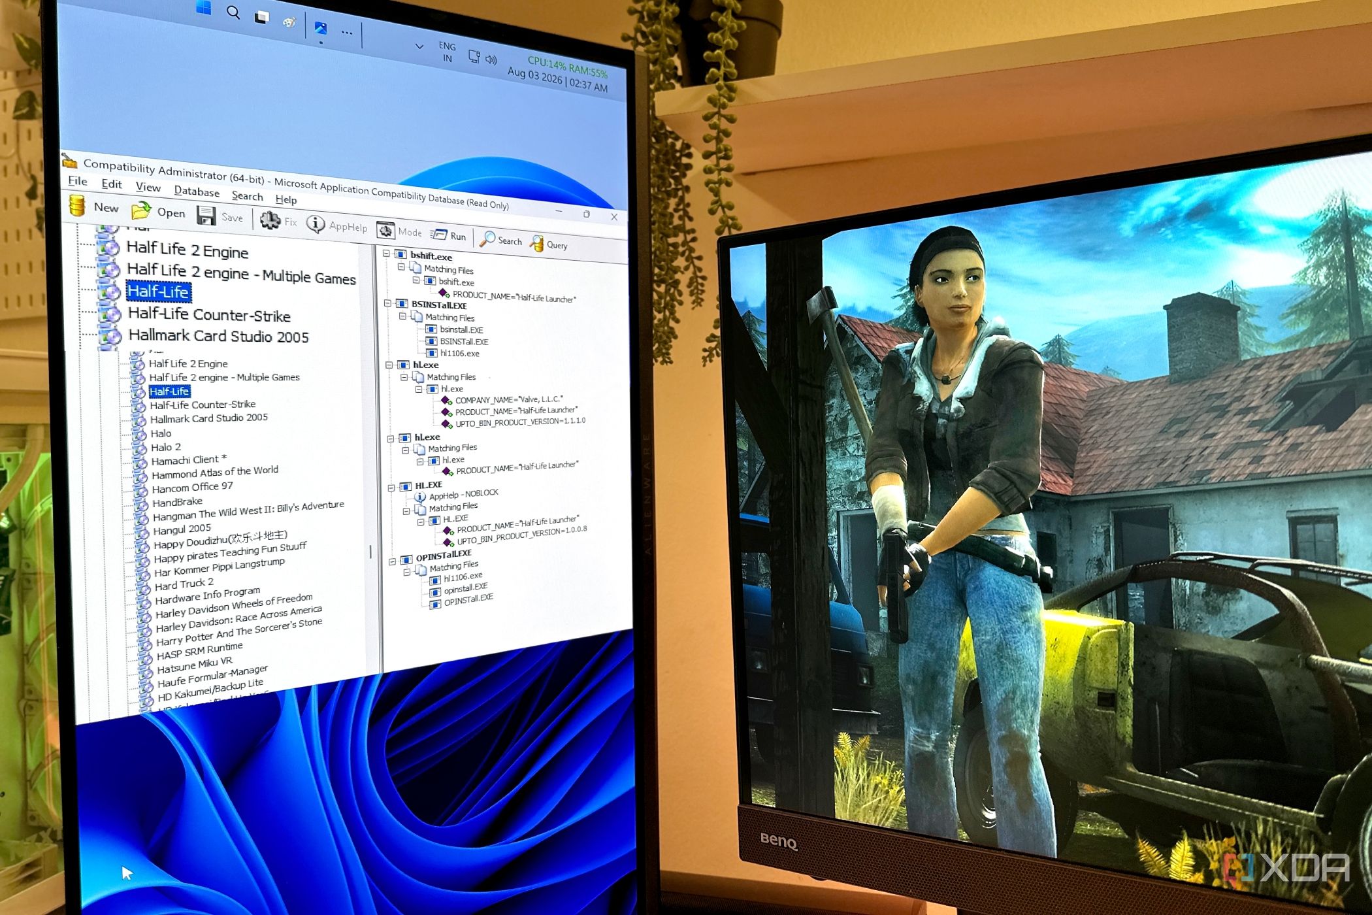Viewport: 1372px width, 915px height.
Task: Open the taskbar search magnifier
Action: (233, 12)
